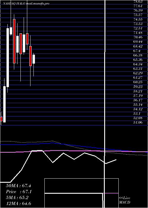The image size is (148, 208).
Task: Click the 76.59 price axis label
Action: [138, 10]
